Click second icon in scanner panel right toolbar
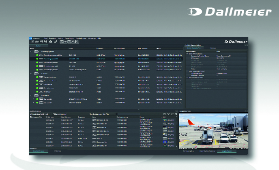Image resolution: width=279 pixels, height=170 pixels. pyautogui.click(x=168, y=114)
